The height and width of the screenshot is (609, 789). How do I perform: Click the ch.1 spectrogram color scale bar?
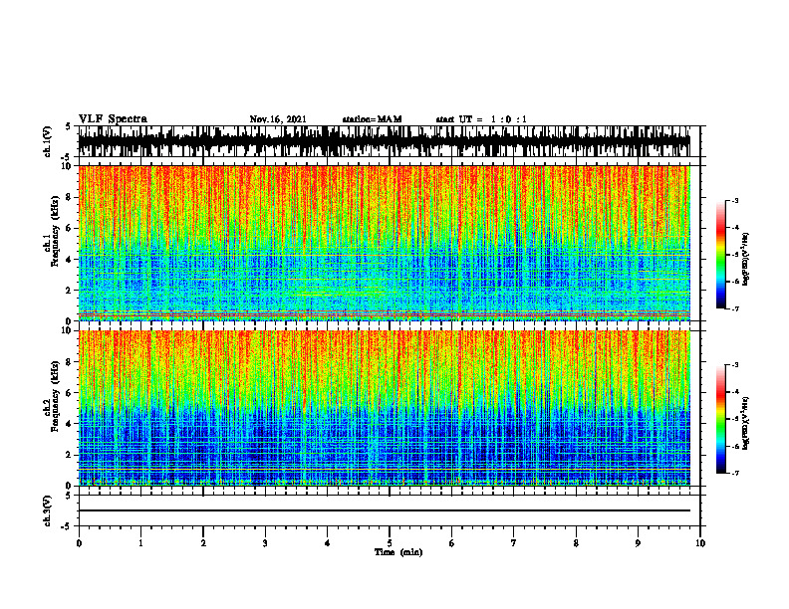tap(721, 255)
